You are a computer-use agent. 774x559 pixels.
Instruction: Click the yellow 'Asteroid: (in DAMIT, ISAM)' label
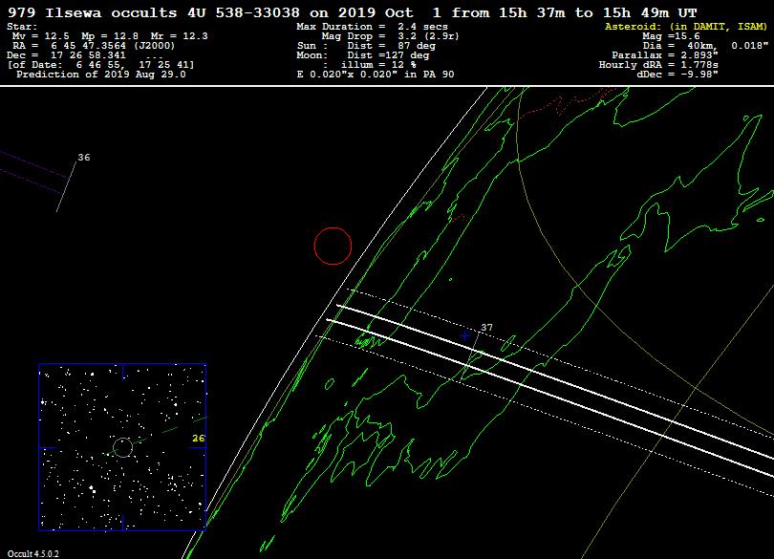click(686, 27)
